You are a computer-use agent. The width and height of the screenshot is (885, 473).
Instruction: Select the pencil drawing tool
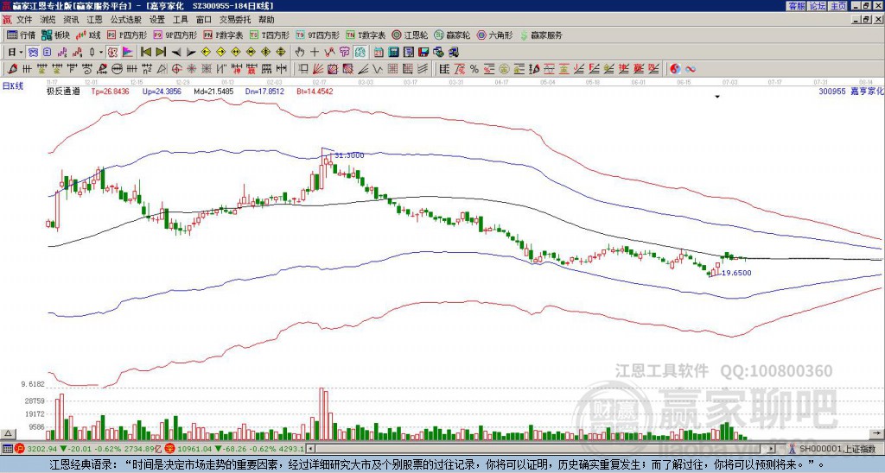[12, 69]
